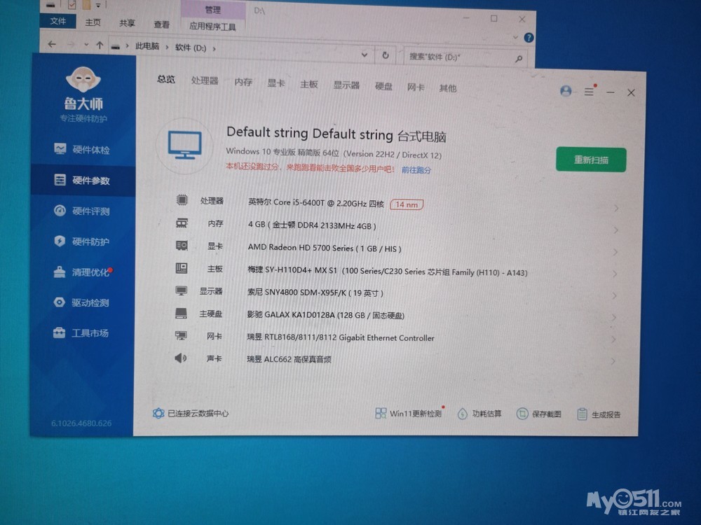This screenshot has height=525, width=701.
Task: Click 保存截图 to save screenshot
Action: pyautogui.click(x=538, y=414)
